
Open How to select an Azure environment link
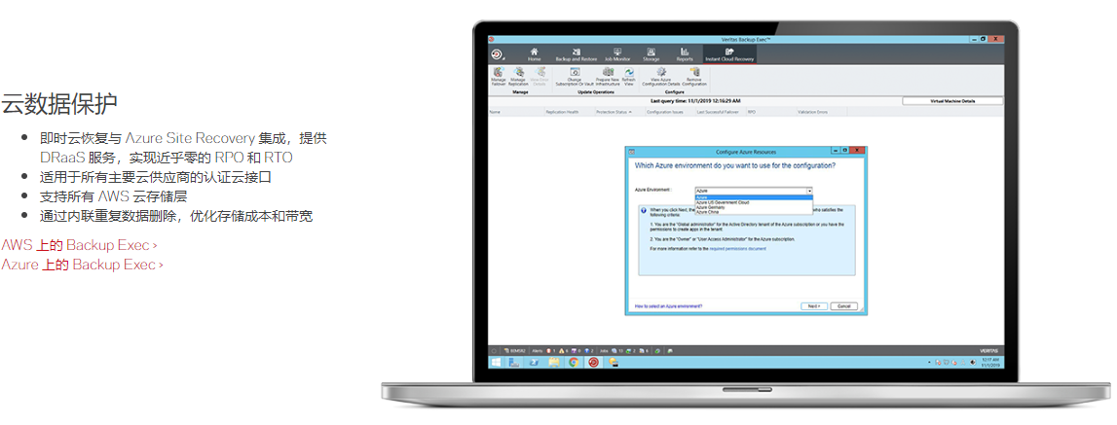[x=667, y=306]
